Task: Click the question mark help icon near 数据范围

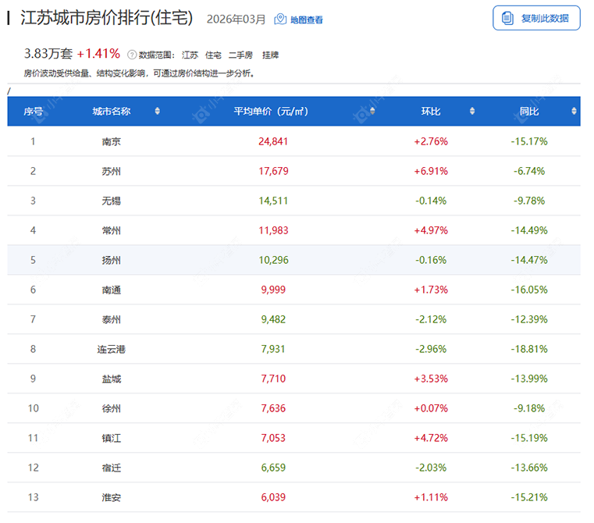Action: (x=132, y=55)
